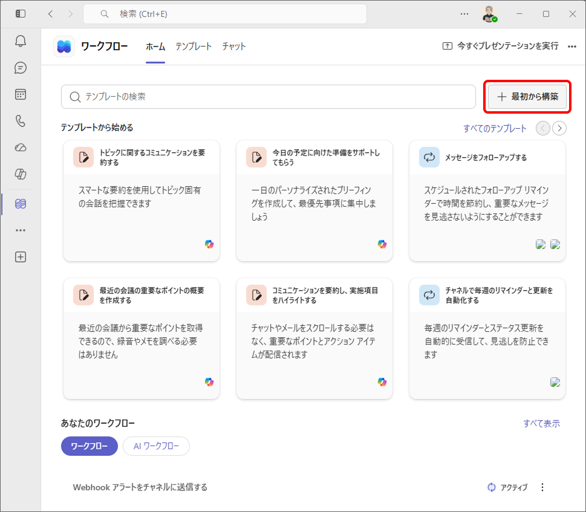This screenshot has height=512, width=586.
Task: Open options menu for Webhook workflow row
Action: tap(542, 487)
